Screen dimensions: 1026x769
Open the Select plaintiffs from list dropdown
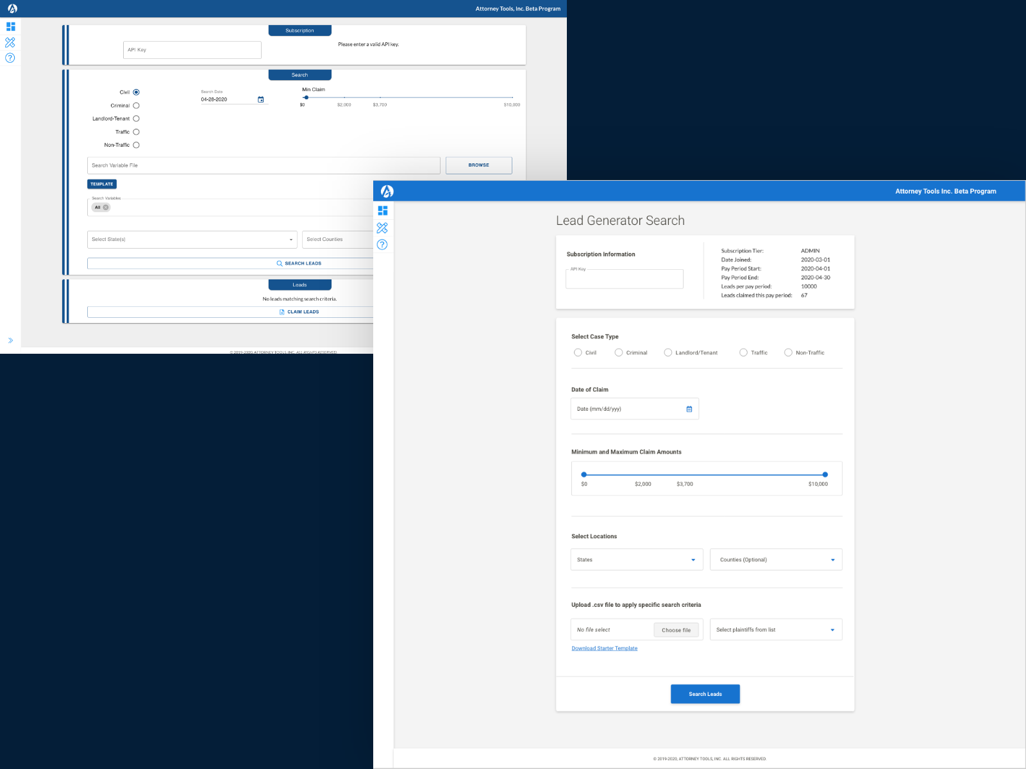[776, 630]
